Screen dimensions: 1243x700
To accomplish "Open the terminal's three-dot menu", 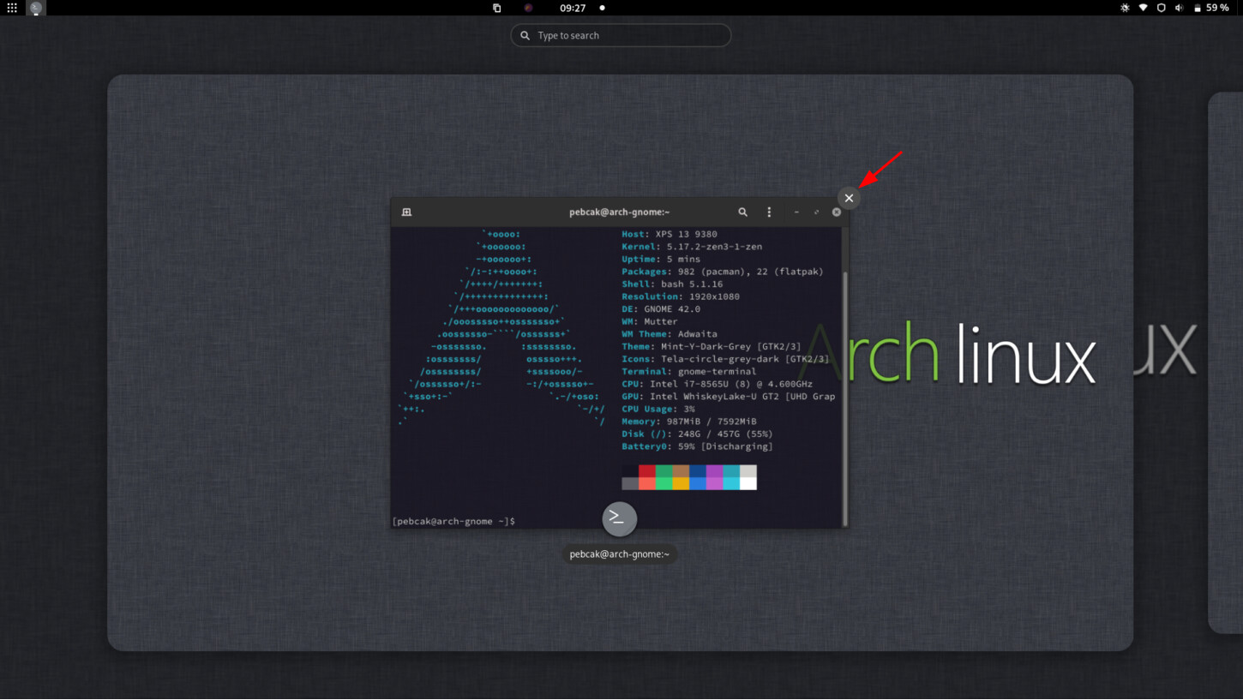I will pyautogui.click(x=769, y=212).
